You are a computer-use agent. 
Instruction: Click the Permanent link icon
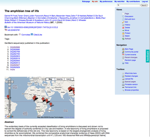[x=123, y=87]
